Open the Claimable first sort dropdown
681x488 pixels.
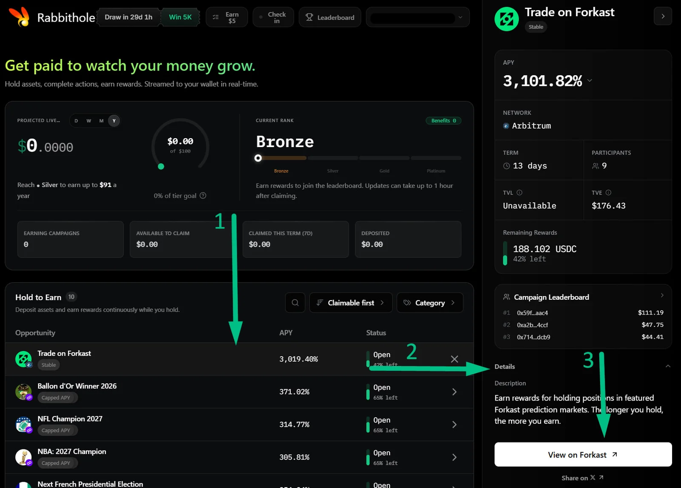point(351,303)
